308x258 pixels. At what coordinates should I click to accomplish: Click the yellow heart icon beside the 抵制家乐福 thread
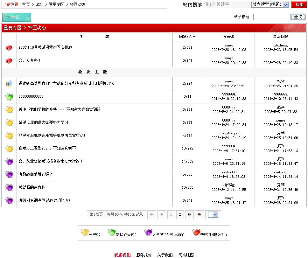9,135
